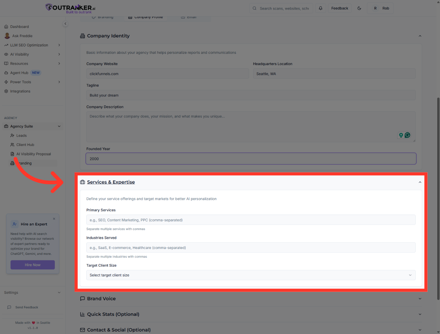
Task: Expand the AI Visibility sidebar menu
Action: [x=33, y=54]
